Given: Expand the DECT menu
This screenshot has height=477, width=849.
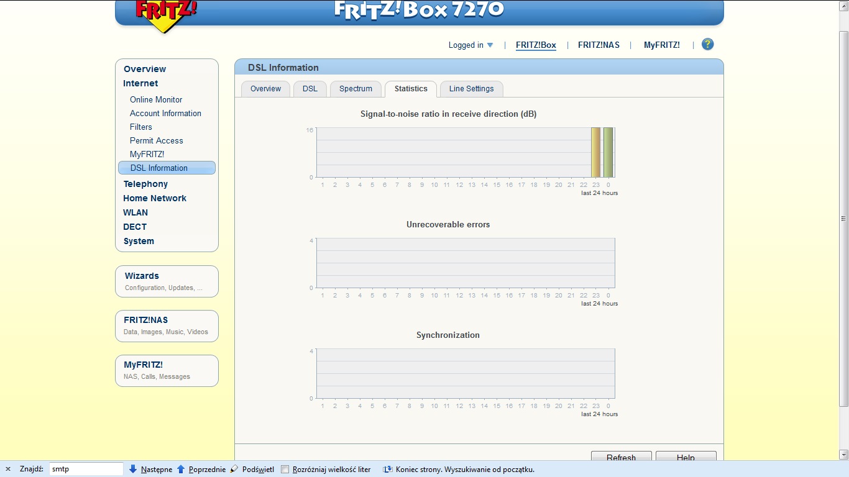Looking at the screenshot, I should pyautogui.click(x=135, y=227).
